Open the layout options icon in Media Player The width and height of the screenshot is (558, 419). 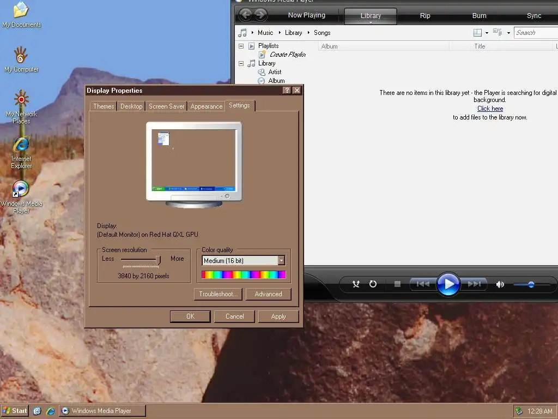tap(477, 33)
